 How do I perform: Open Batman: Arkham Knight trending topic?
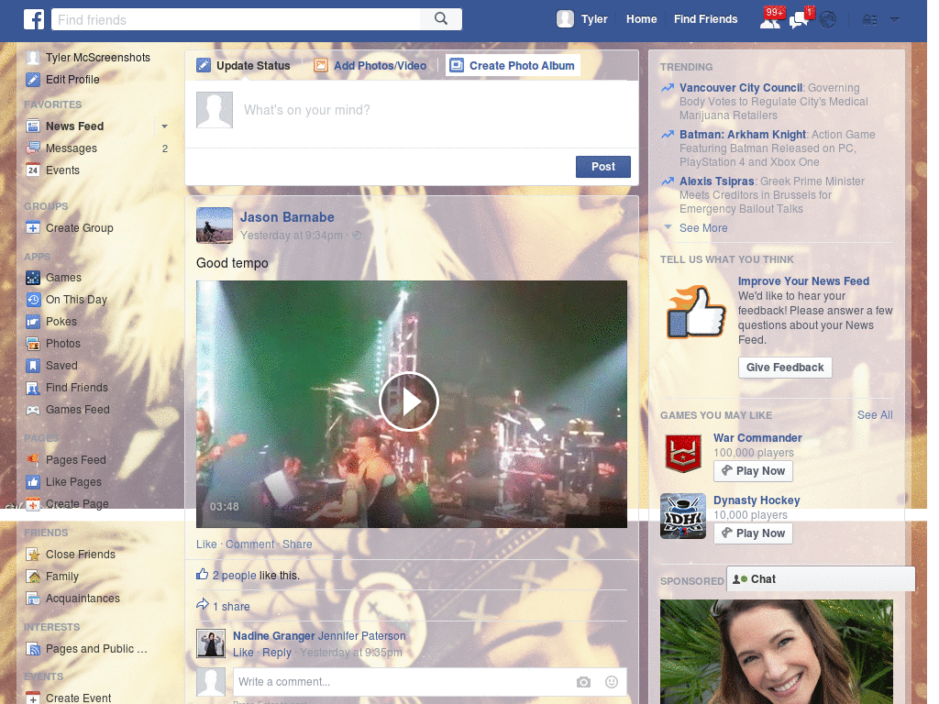coord(743,135)
